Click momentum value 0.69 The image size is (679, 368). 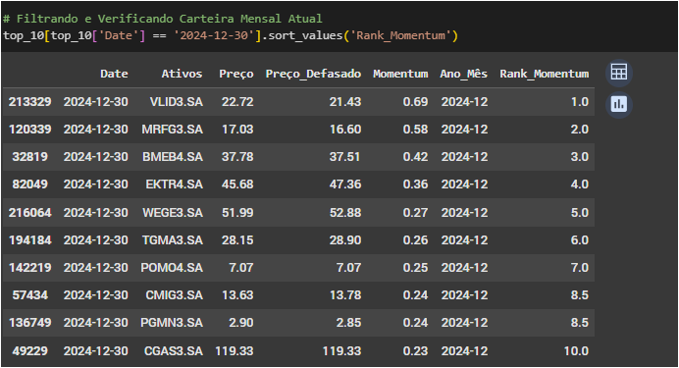[x=415, y=102]
